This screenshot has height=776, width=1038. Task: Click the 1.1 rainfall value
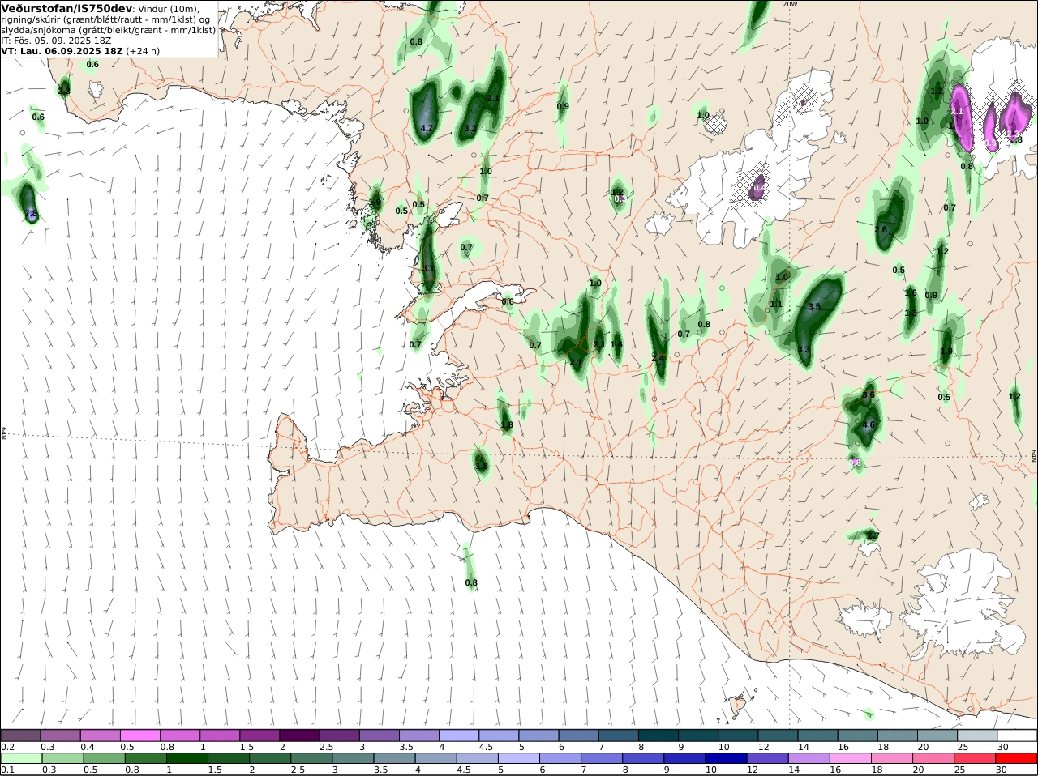(x=776, y=305)
